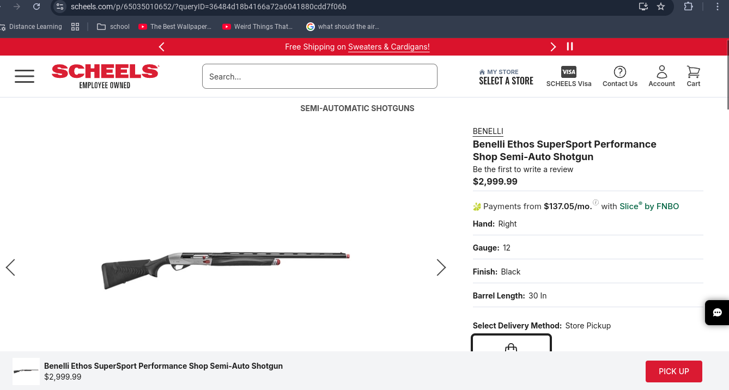Click the red PICK UP button
This screenshot has width=729, height=390.
(x=673, y=371)
